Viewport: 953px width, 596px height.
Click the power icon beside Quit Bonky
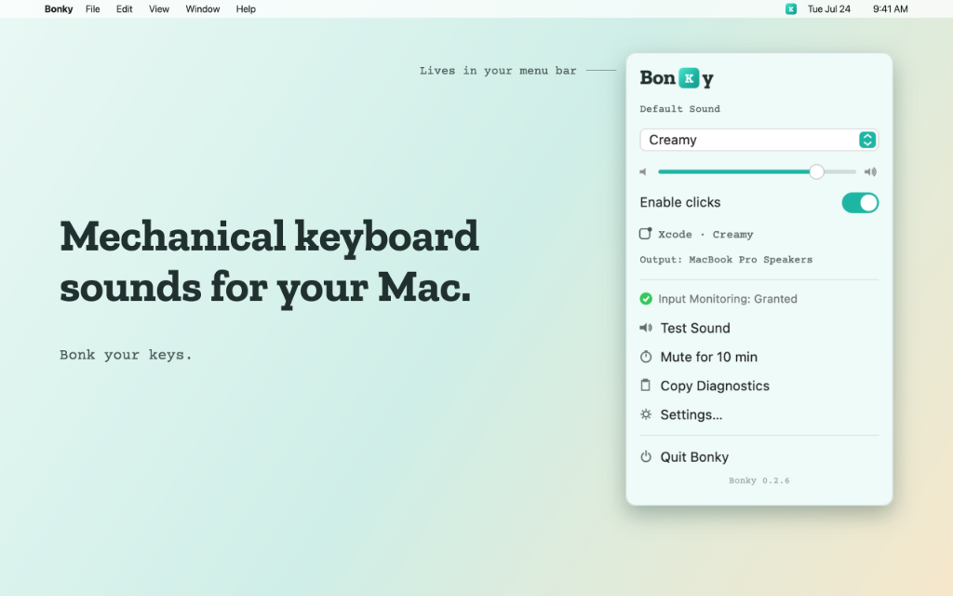(646, 456)
